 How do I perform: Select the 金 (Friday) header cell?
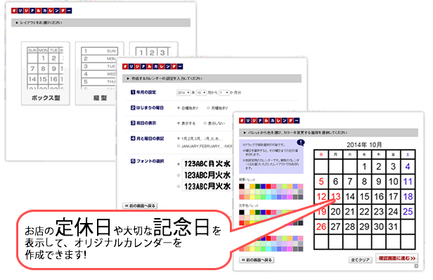coord(393,155)
